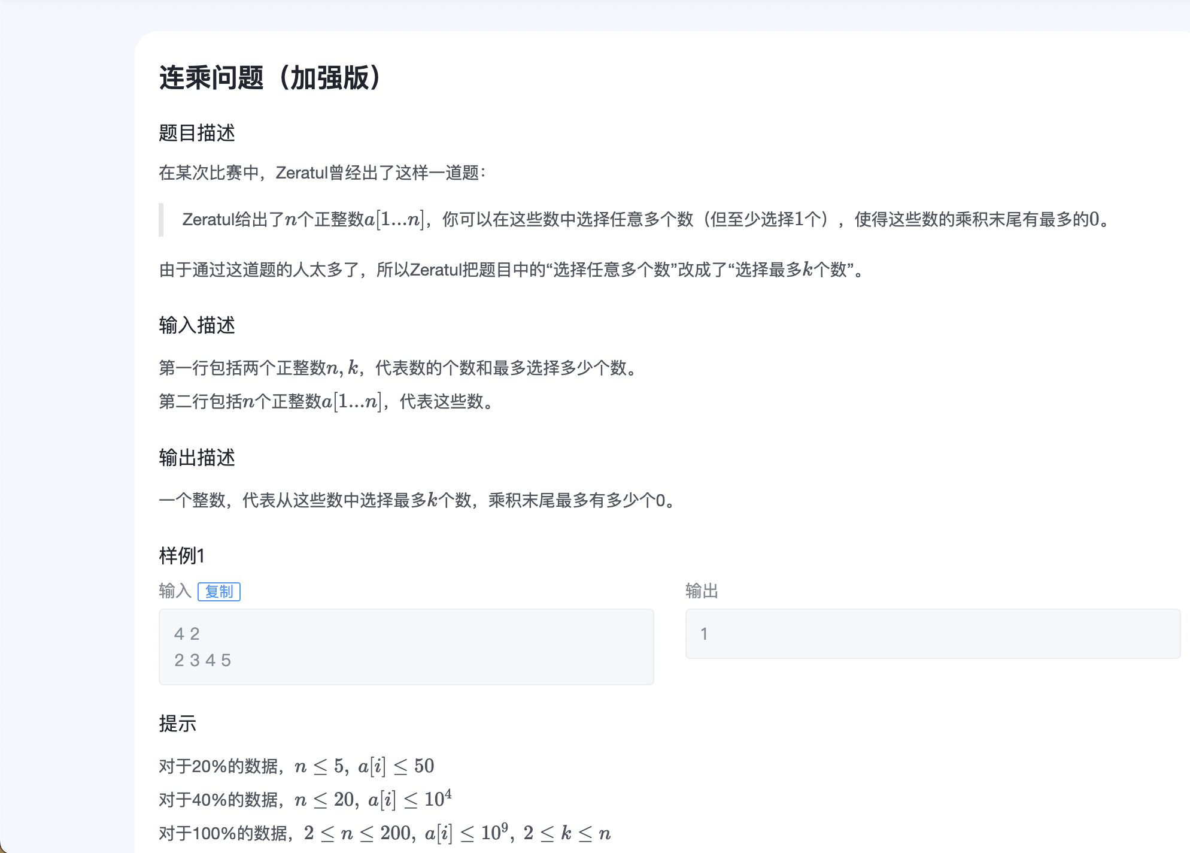Click the 复制 copy button for sample input
This screenshot has height=853, width=1190.
pos(219,592)
